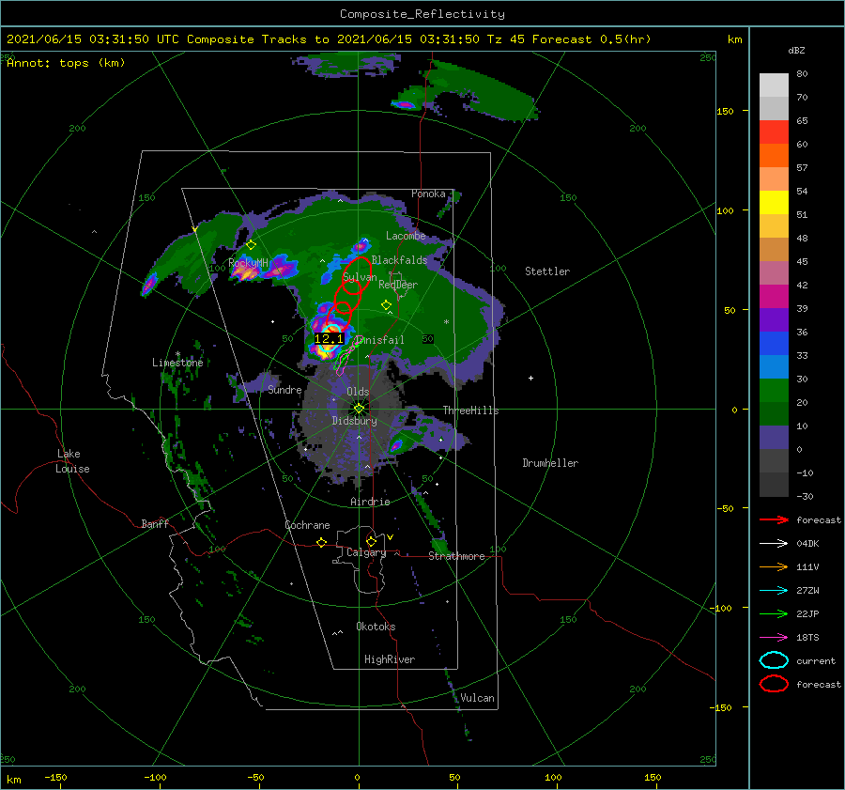Click the green 22JP arrow legend icon

(x=774, y=613)
